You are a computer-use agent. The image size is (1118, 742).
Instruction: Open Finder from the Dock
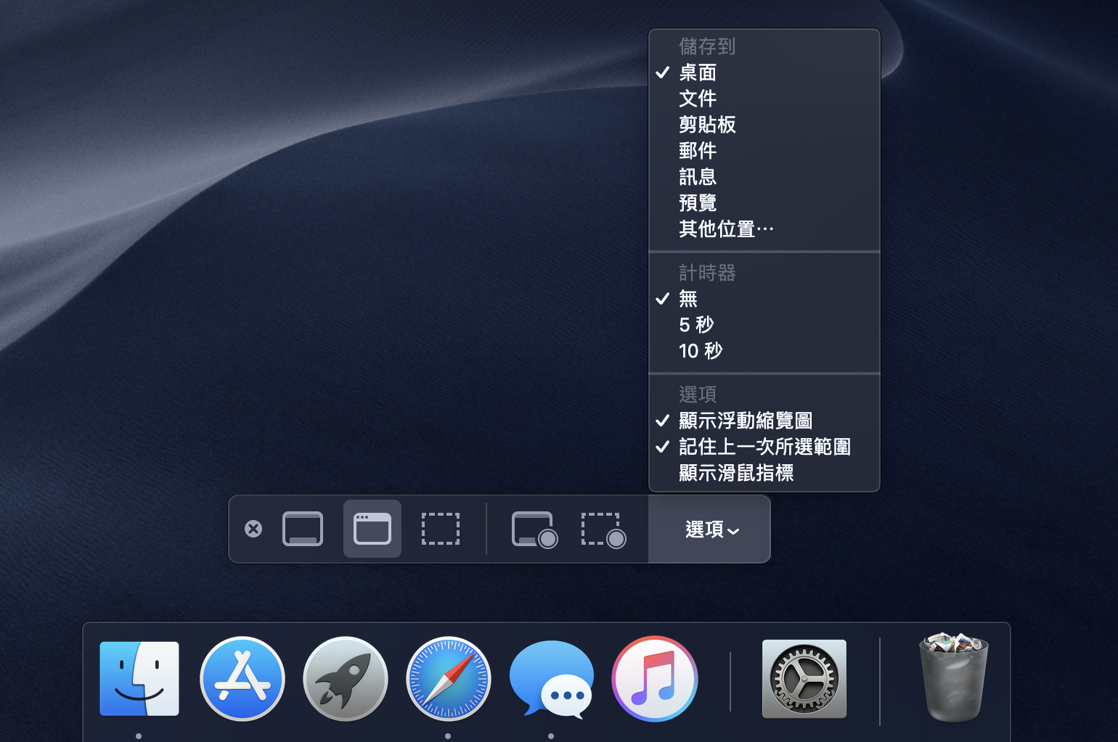139,679
